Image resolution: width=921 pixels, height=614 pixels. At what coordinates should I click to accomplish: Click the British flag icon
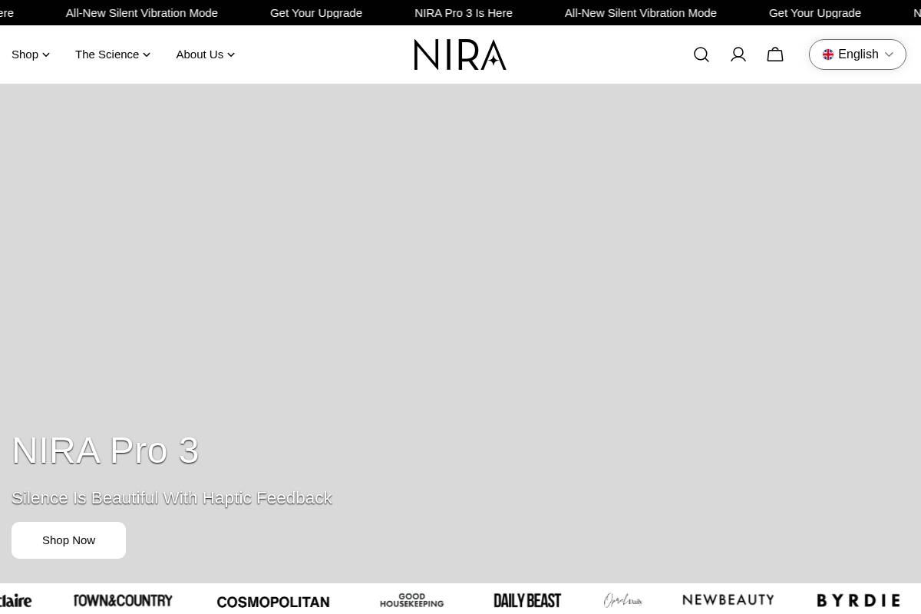tap(828, 54)
